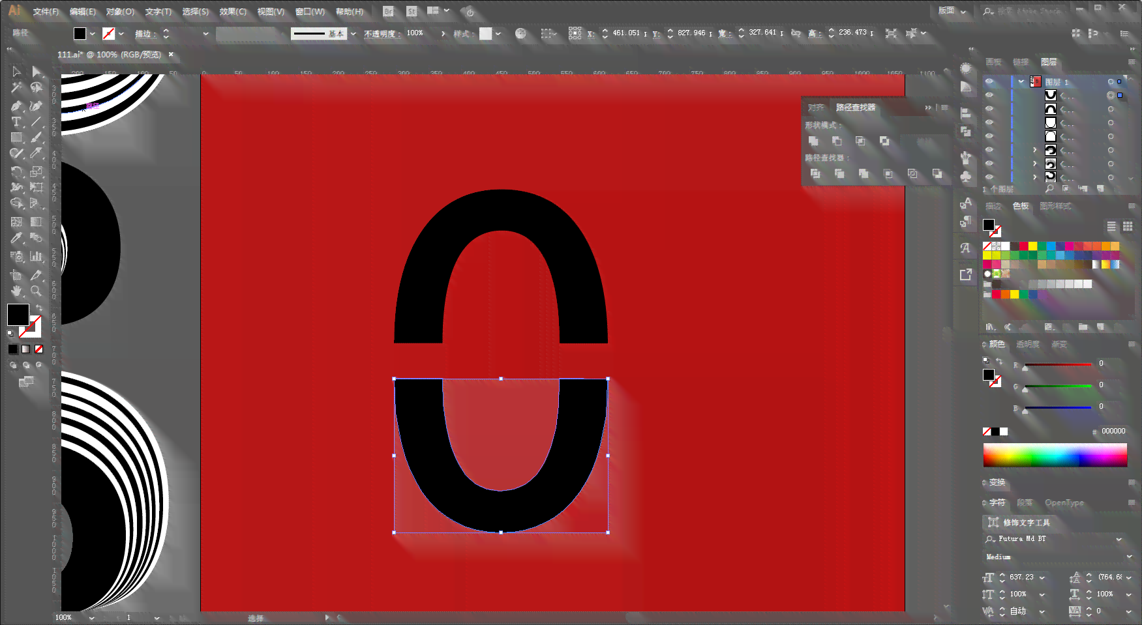
Task: Select the Hand tool
Action: pyautogui.click(x=16, y=291)
